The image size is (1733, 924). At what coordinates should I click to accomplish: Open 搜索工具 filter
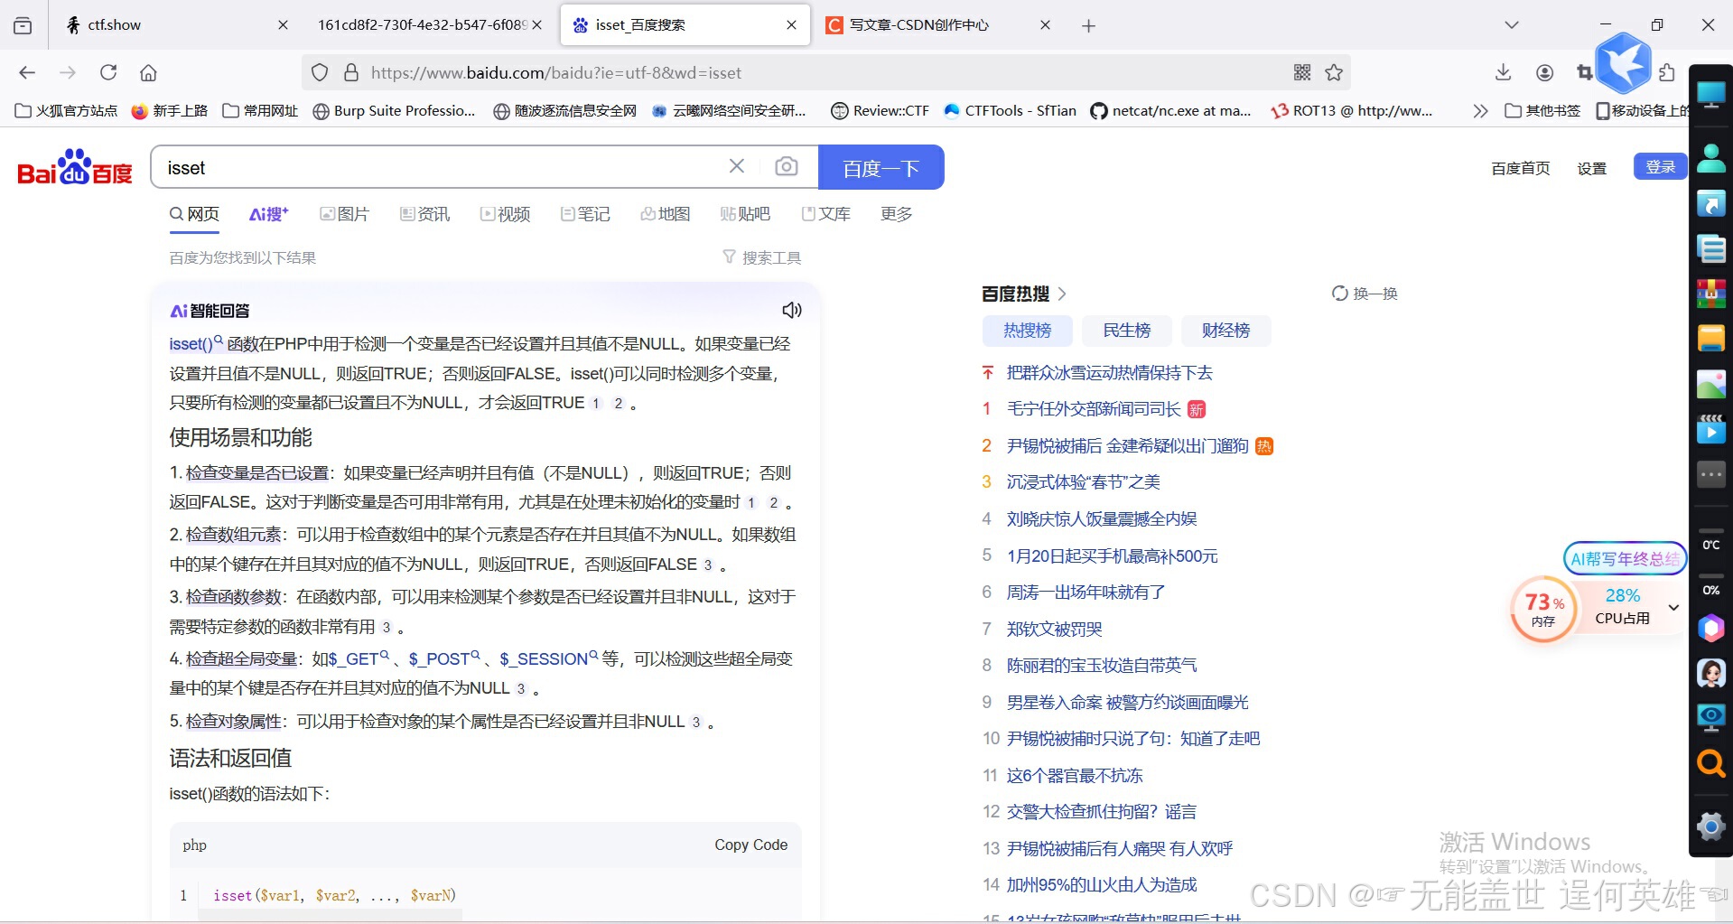pyautogui.click(x=761, y=257)
